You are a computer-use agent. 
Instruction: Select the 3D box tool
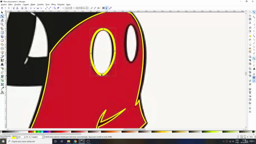pos(2,36)
